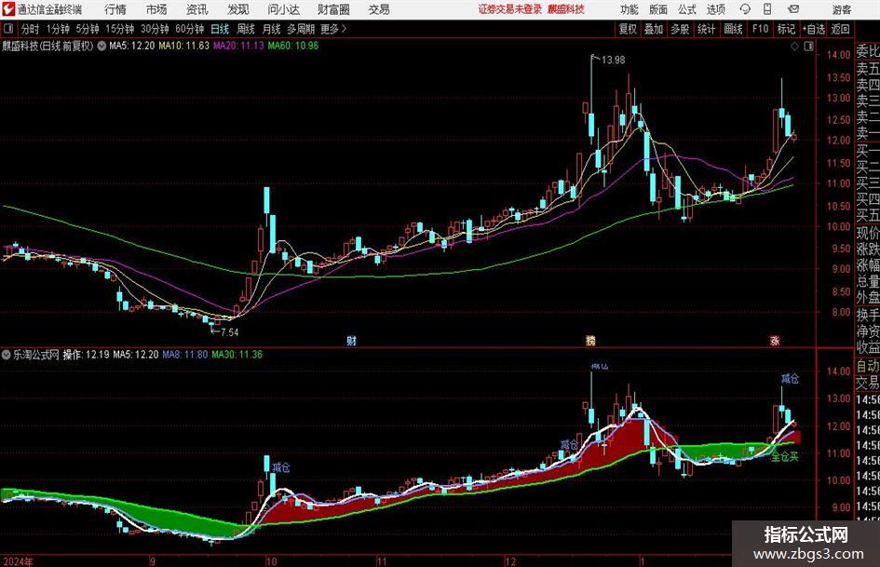The image size is (880, 567).
Task: Switch to the 15分钟 period
Action: (119, 29)
